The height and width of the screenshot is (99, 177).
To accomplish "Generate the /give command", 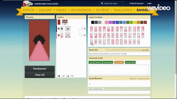I will pos(91,62).
